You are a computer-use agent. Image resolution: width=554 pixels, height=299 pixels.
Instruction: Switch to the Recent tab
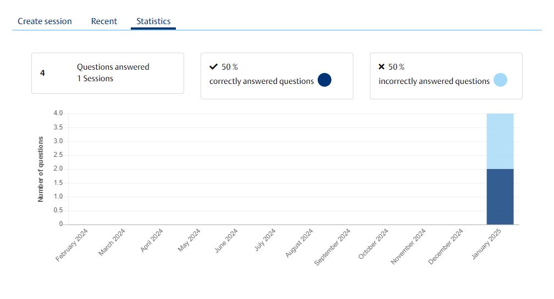coord(104,21)
